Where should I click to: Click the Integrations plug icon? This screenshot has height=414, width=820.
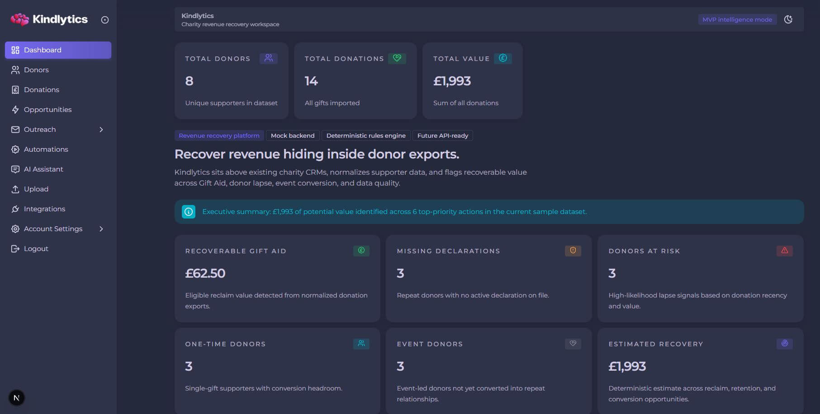click(15, 209)
